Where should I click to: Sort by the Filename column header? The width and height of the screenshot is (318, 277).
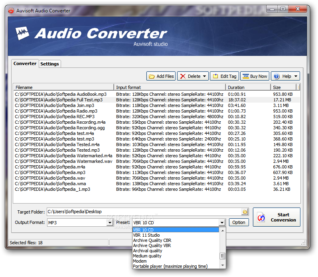[x=64, y=87]
